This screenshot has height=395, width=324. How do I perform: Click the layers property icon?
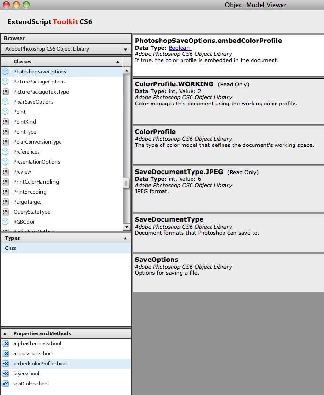pos(5,374)
